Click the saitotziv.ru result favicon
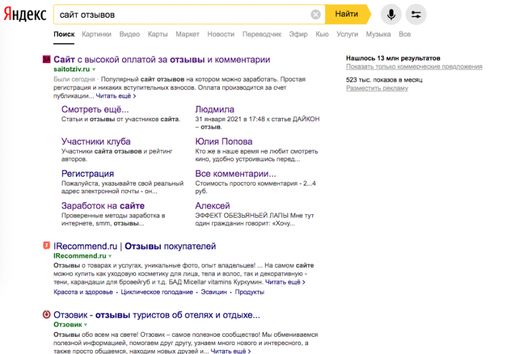This screenshot has height=354, width=511. 47,59
